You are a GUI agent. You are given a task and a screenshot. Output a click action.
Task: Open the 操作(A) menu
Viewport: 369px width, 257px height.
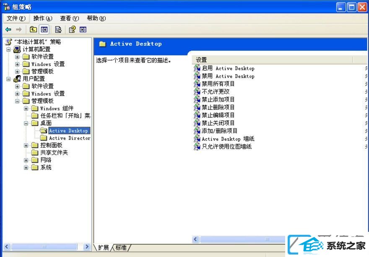(43, 18)
